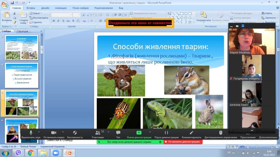Click Остановить демонстрацию red button

[182, 142]
